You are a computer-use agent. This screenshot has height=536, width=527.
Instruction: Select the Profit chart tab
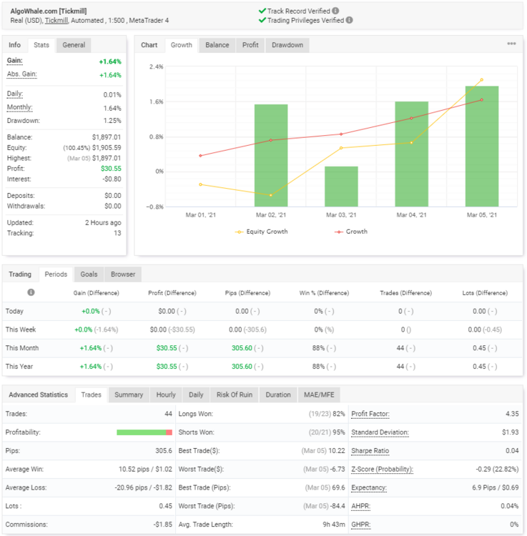[250, 45]
